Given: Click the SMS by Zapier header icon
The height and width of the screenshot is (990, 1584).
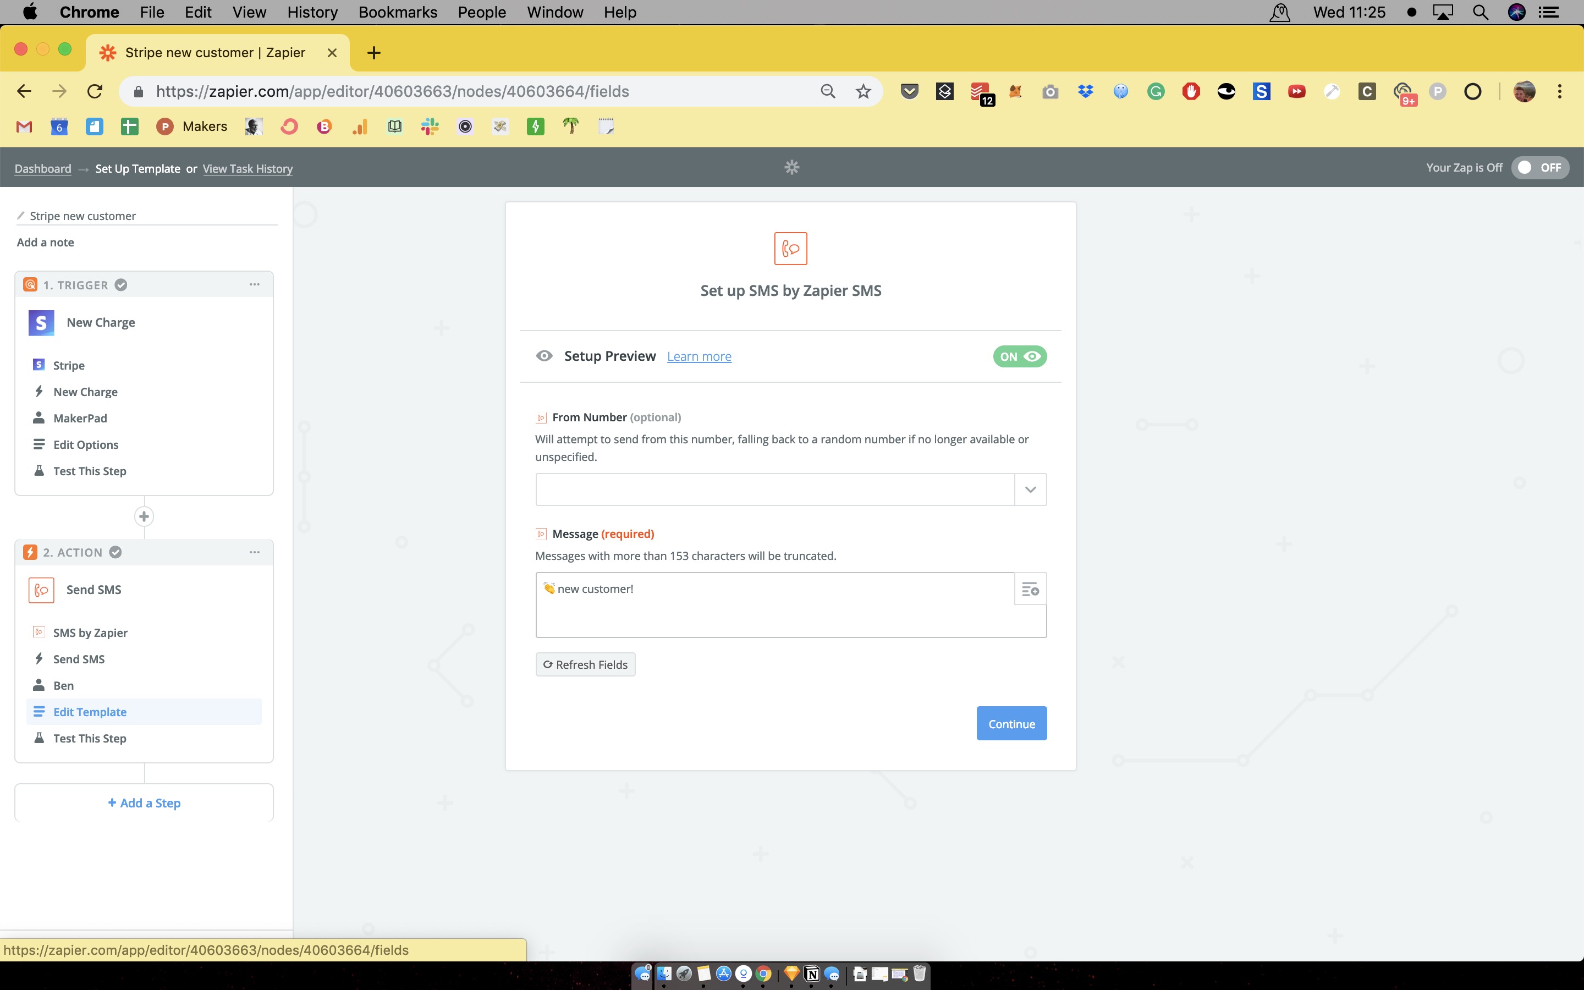Looking at the screenshot, I should (x=791, y=248).
